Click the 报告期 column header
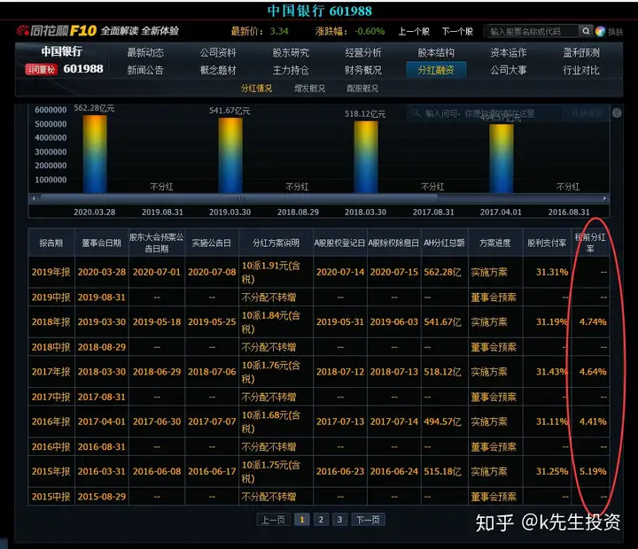The width and height of the screenshot is (638, 549). (x=51, y=243)
